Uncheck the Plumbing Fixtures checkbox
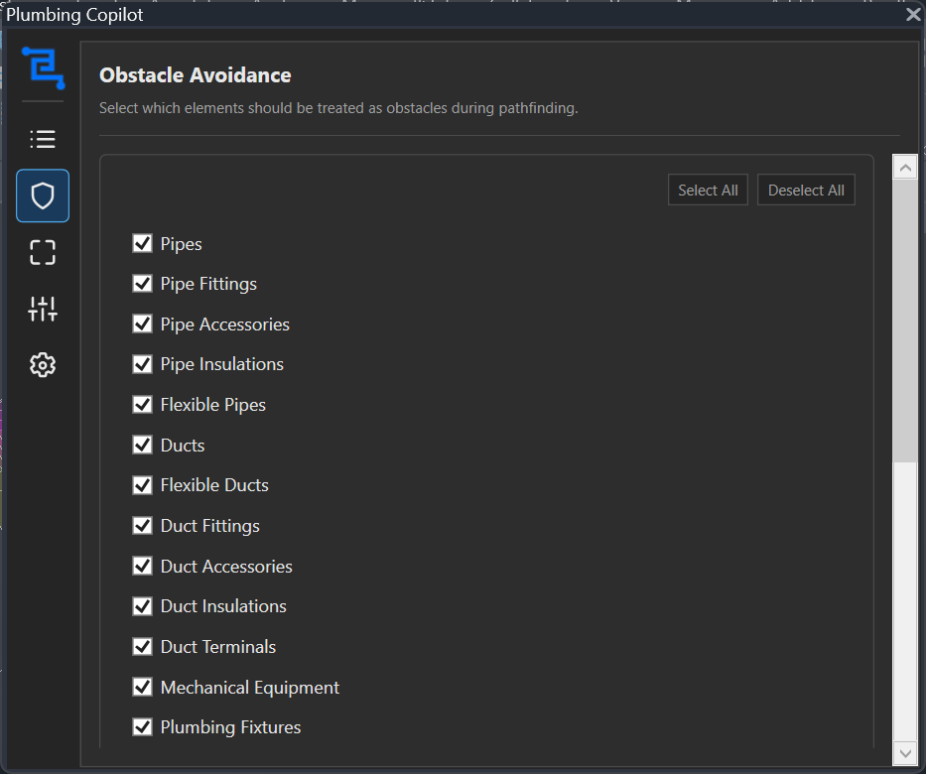 142,727
